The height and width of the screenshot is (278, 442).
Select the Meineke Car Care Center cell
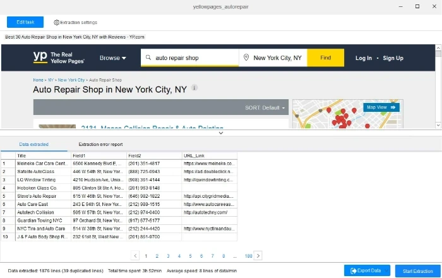43,164
